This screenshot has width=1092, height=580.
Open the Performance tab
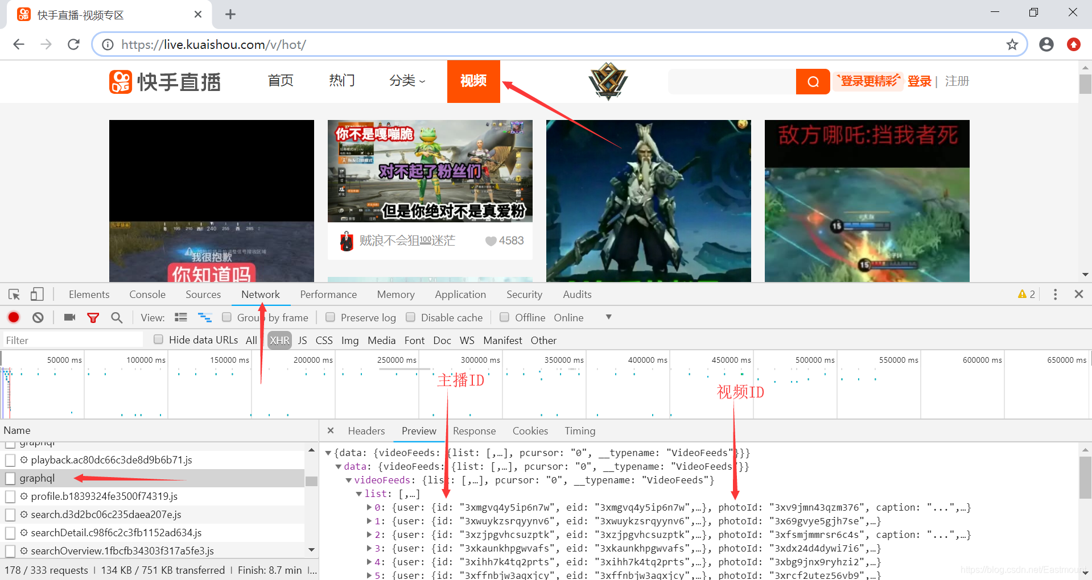tap(328, 294)
